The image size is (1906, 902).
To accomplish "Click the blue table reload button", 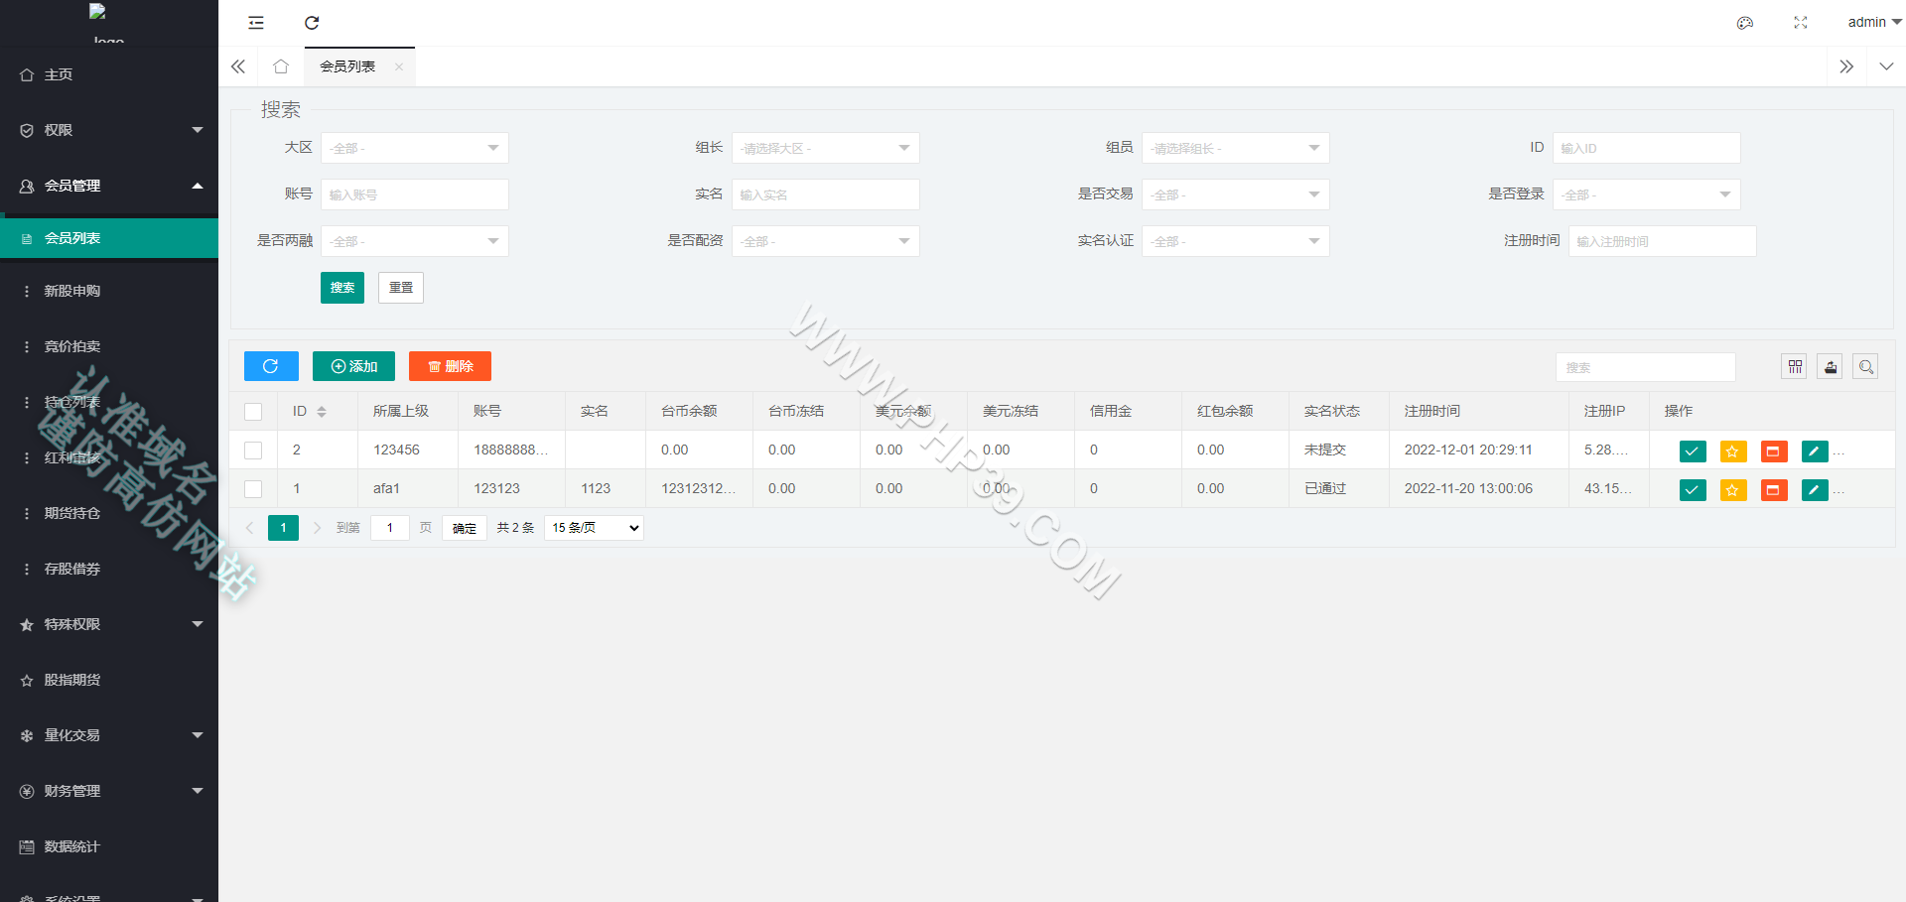I will click(x=271, y=366).
